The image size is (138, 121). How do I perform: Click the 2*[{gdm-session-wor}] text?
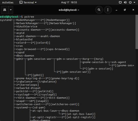point(74,72)
